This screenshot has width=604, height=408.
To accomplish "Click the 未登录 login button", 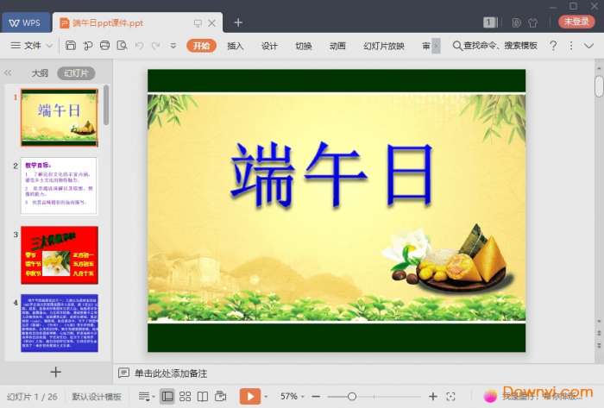I will tap(576, 22).
